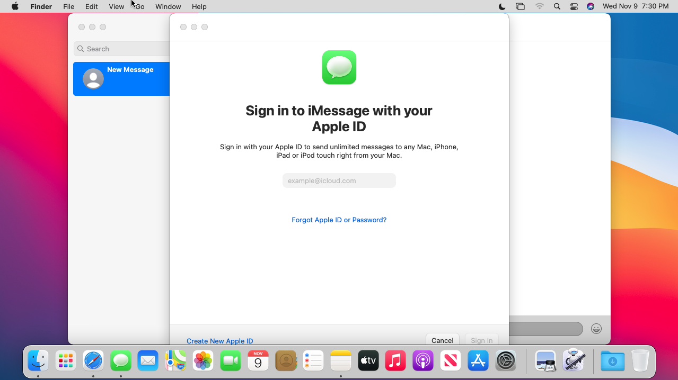The image size is (678, 380).
Task: Open the App Store from the Dock
Action: (478, 361)
